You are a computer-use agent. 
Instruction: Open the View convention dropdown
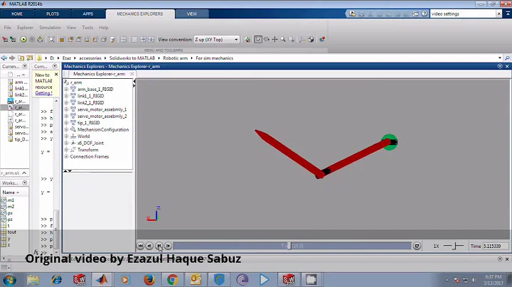coord(217,40)
